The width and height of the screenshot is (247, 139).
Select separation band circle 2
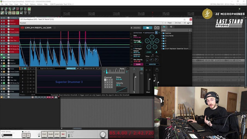coord(157,41)
